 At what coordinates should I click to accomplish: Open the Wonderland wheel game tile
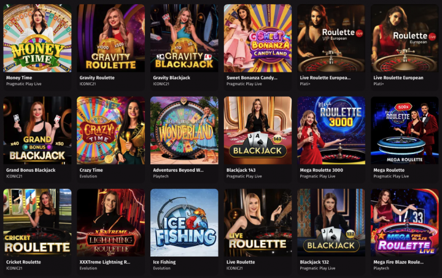pyautogui.click(x=184, y=131)
